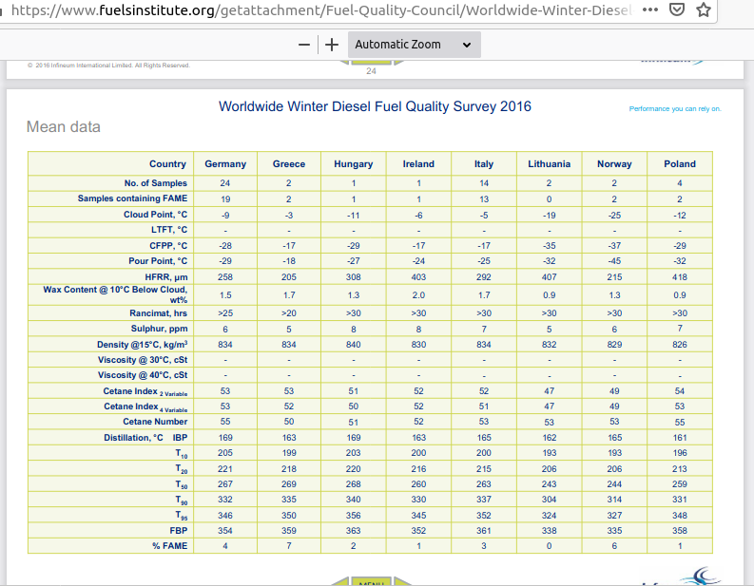Screen dimensions: 754x586
Task: Click the 'Density @15°C, kg/m³' row label
Action: (x=143, y=345)
